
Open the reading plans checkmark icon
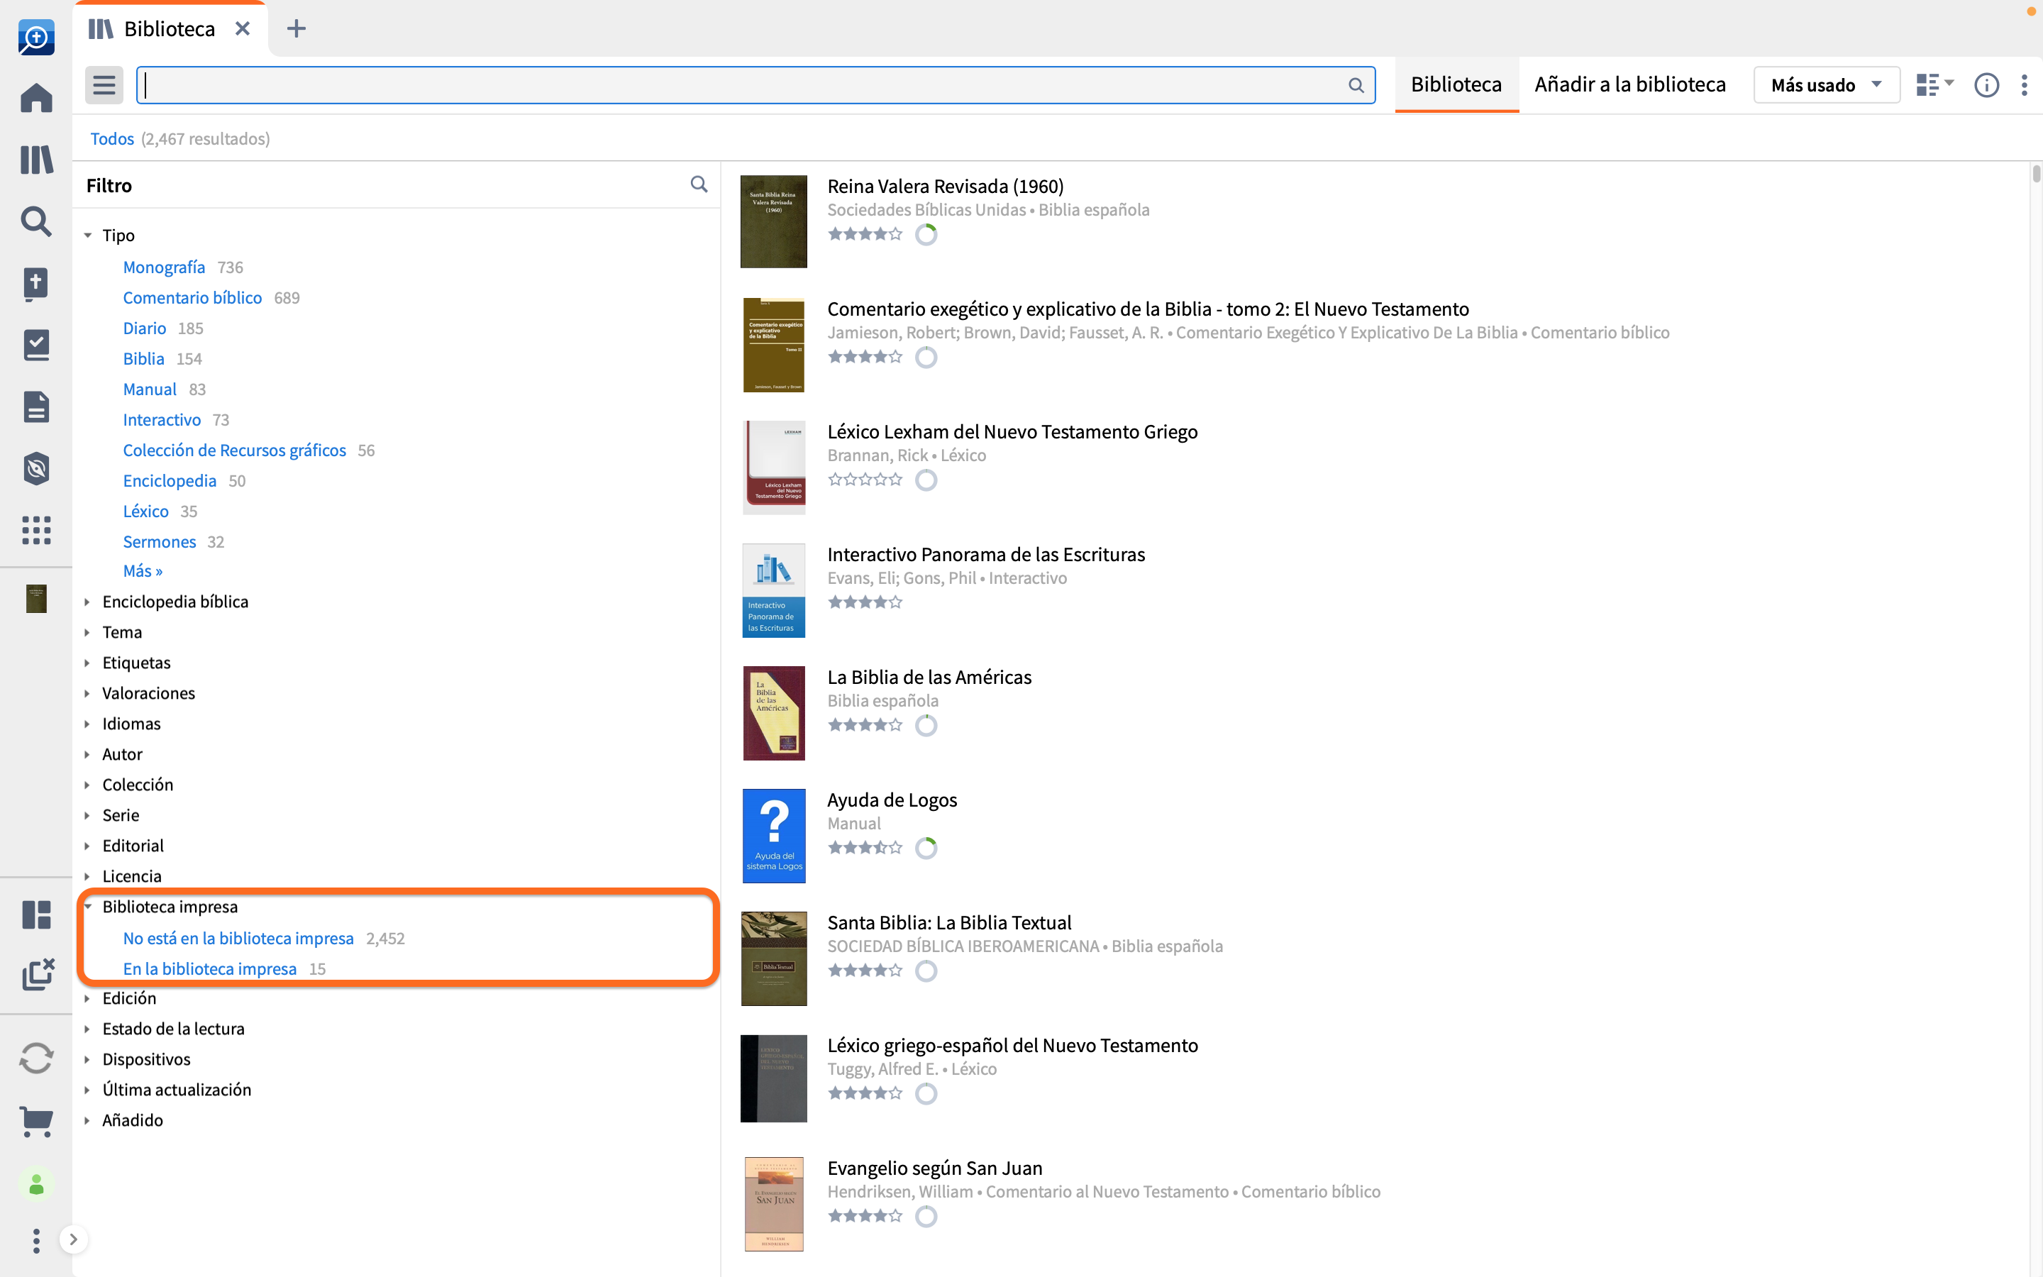(x=36, y=345)
